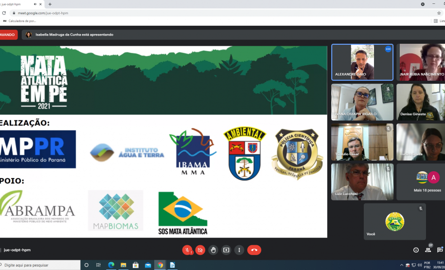Raise your hand in the meeting

tap(213, 250)
